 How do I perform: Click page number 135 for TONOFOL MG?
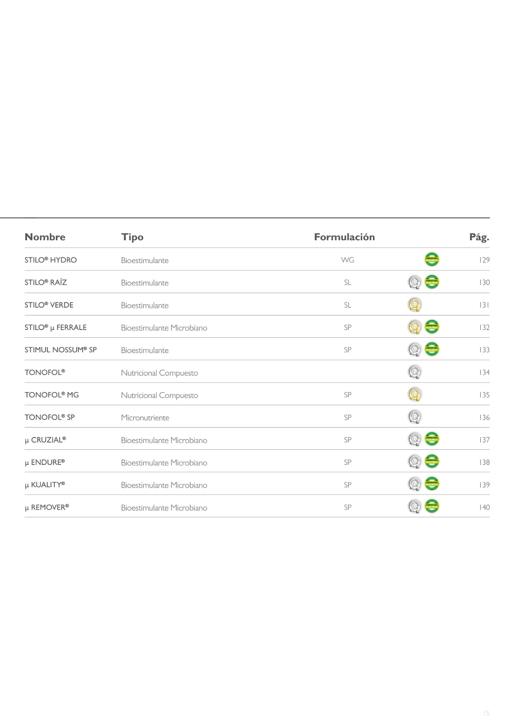484,395
